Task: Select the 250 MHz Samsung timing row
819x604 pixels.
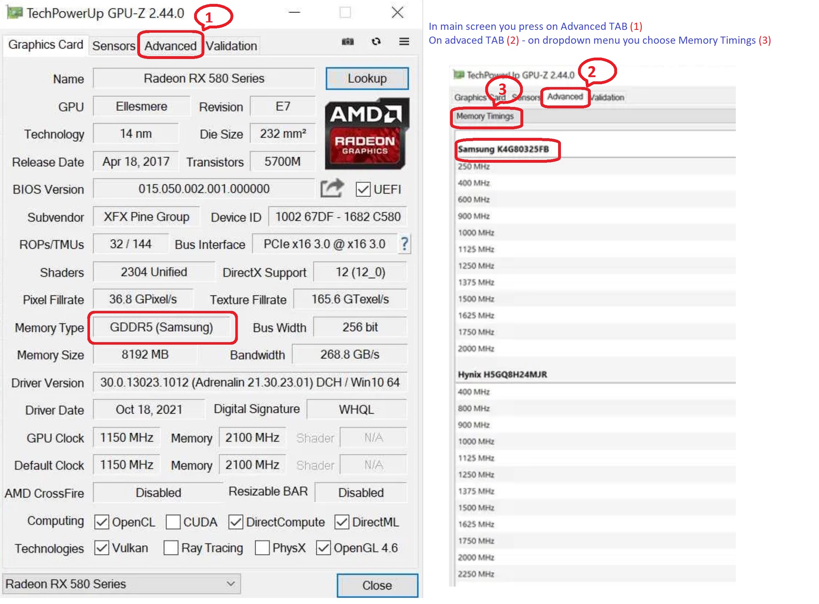Action: (x=596, y=167)
